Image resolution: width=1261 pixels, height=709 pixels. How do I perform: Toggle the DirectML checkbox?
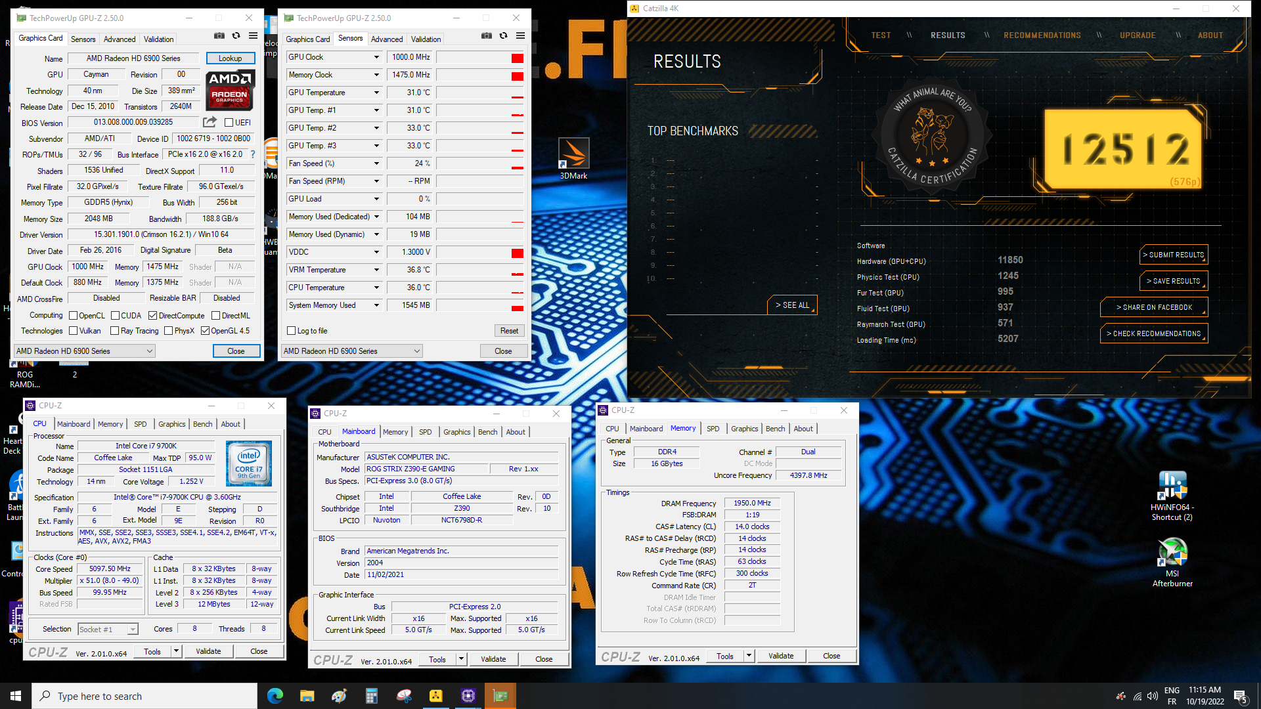(215, 316)
